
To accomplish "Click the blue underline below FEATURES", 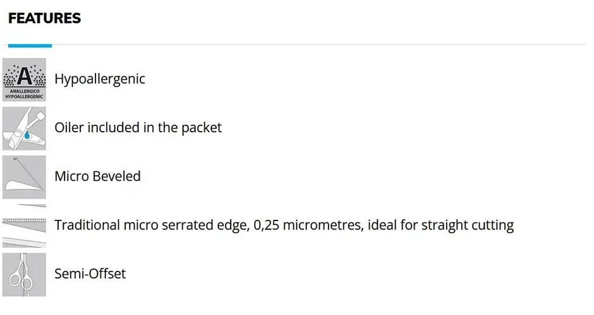I will tap(30, 45).
